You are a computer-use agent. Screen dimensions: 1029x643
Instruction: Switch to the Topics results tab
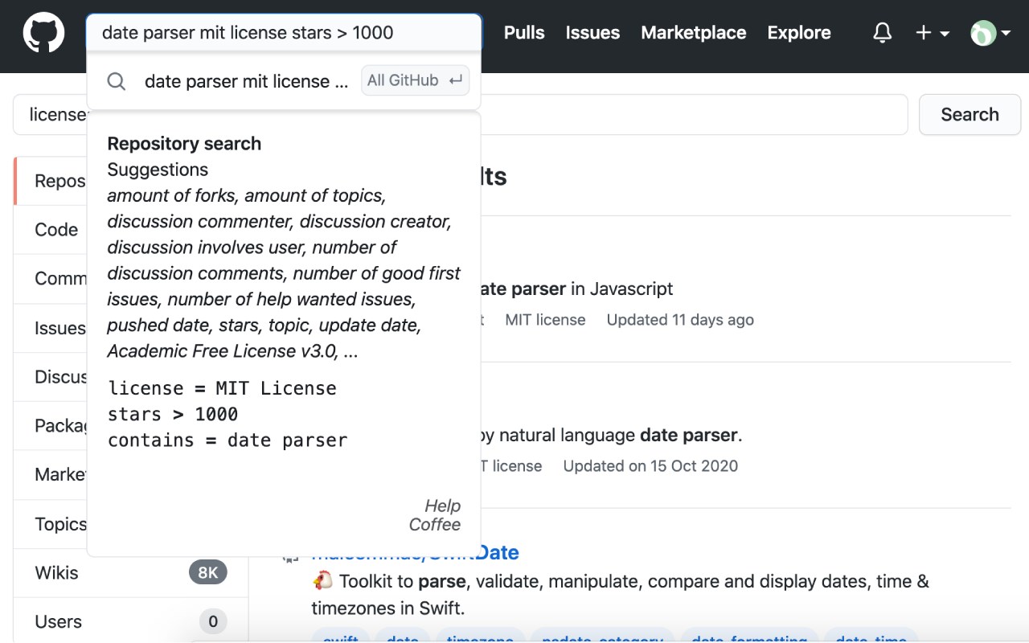pos(60,524)
